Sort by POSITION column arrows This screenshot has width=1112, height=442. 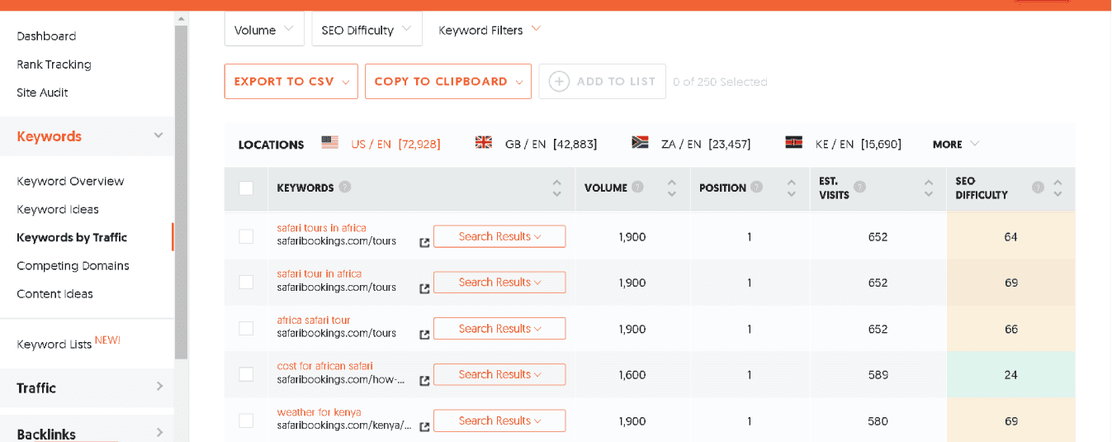[792, 188]
